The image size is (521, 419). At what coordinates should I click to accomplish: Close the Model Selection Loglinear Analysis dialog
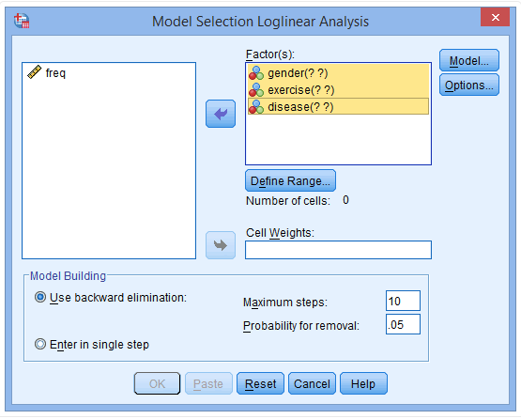[x=495, y=17]
